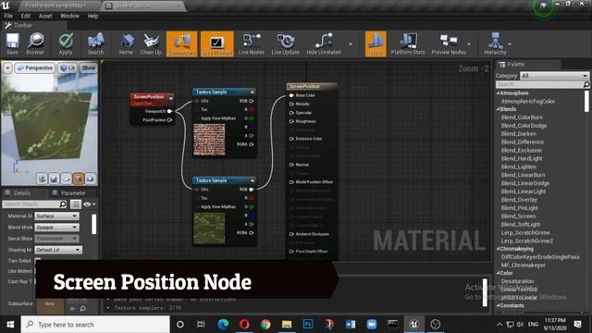
Task: Click the Perspective view mode button
Action: pyautogui.click(x=35, y=68)
